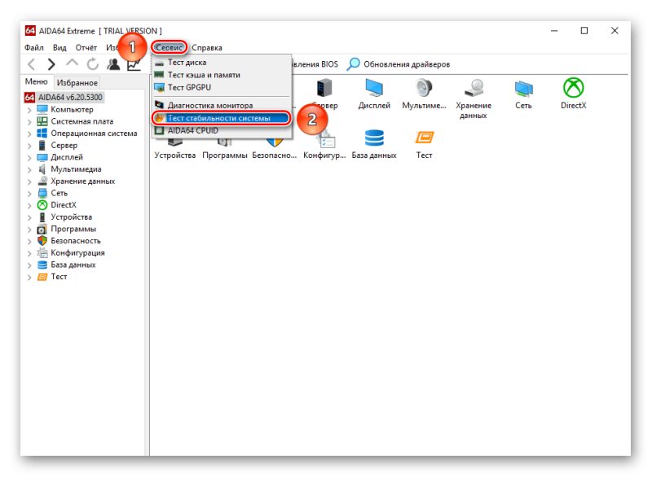
Task: Open the Дисплей icon in the main panel
Action: pyautogui.click(x=374, y=94)
